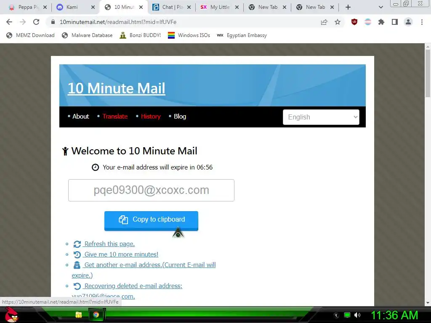
Task: Click the volume speaker tray icon
Action: click(357, 315)
